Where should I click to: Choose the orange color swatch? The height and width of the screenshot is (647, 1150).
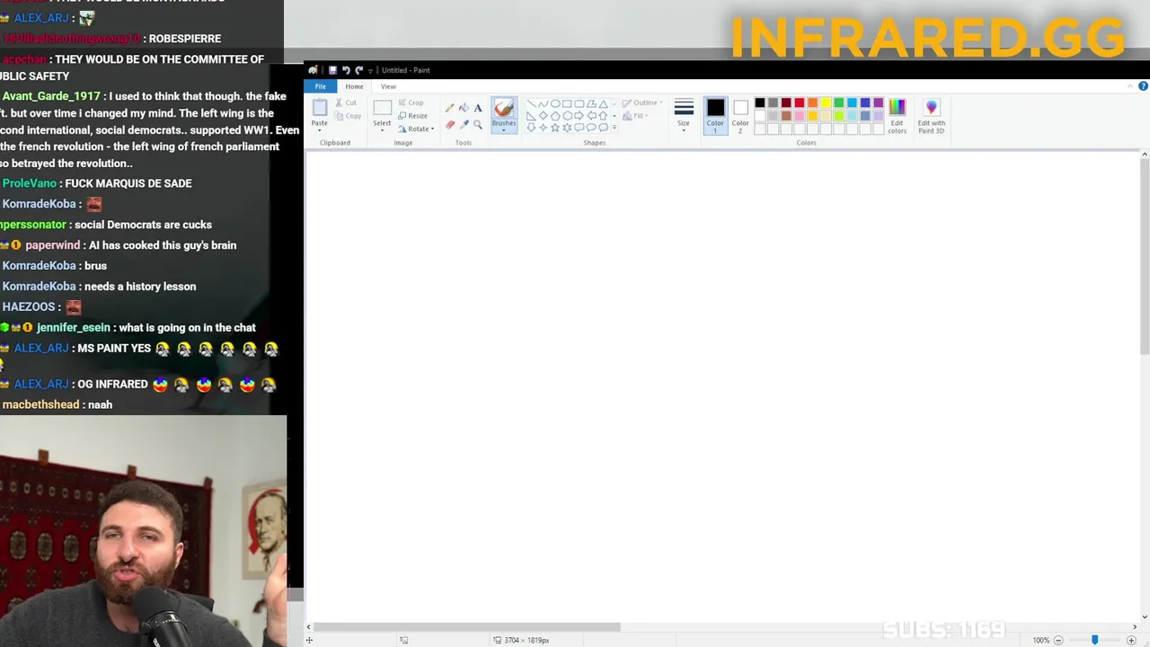(x=812, y=102)
